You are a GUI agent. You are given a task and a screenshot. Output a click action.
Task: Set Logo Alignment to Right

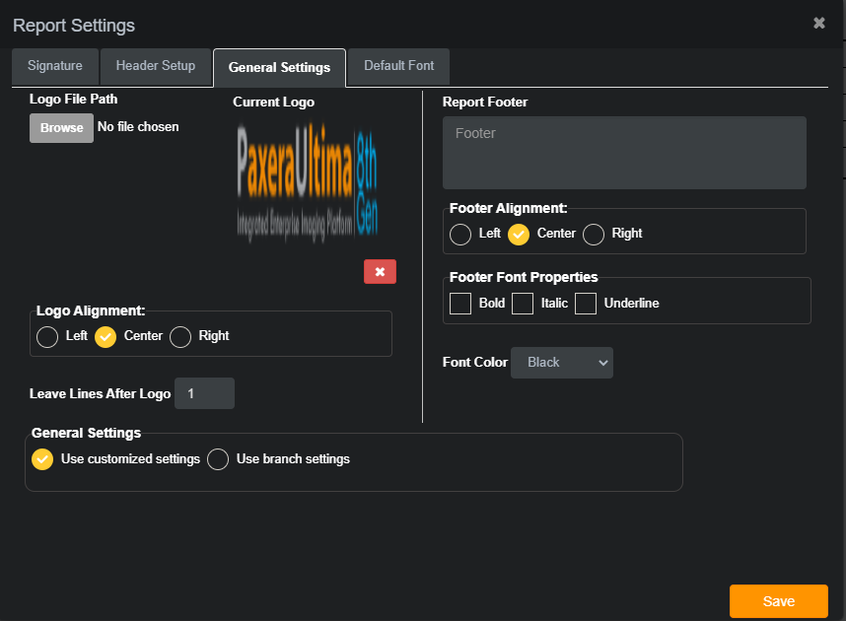pos(180,337)
